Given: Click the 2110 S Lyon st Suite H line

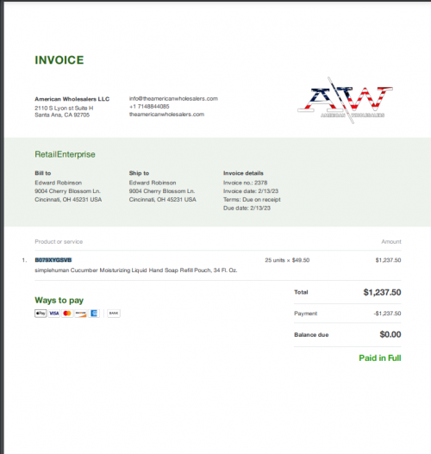Looking at the screenshot, I should pos(64,108).
